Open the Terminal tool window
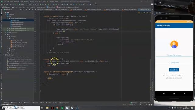This screenshot has height=110, width=195. coord(27,103)
